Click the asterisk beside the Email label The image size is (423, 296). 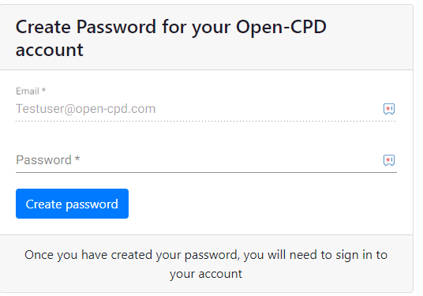[43, 91]
